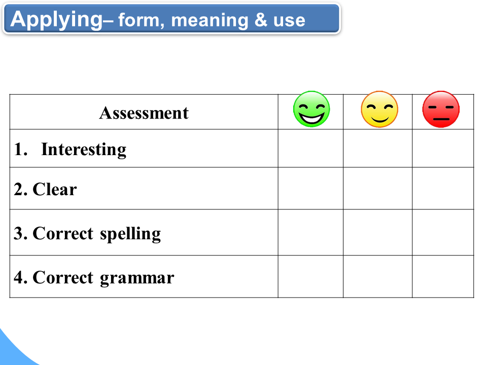
Task: Mark Interesting under the red face column
Action: [443, 149]
